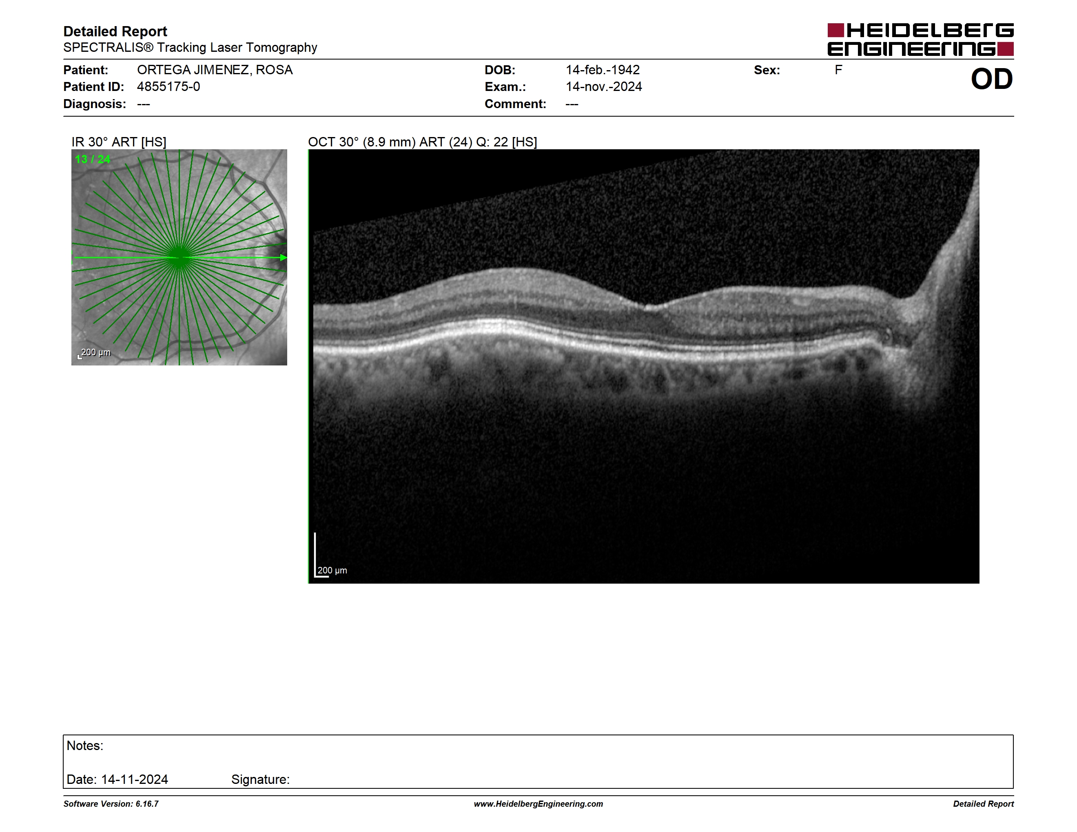Click the 'Patient ID:' field label
The image size is (1077, 832).
[94, 87]
